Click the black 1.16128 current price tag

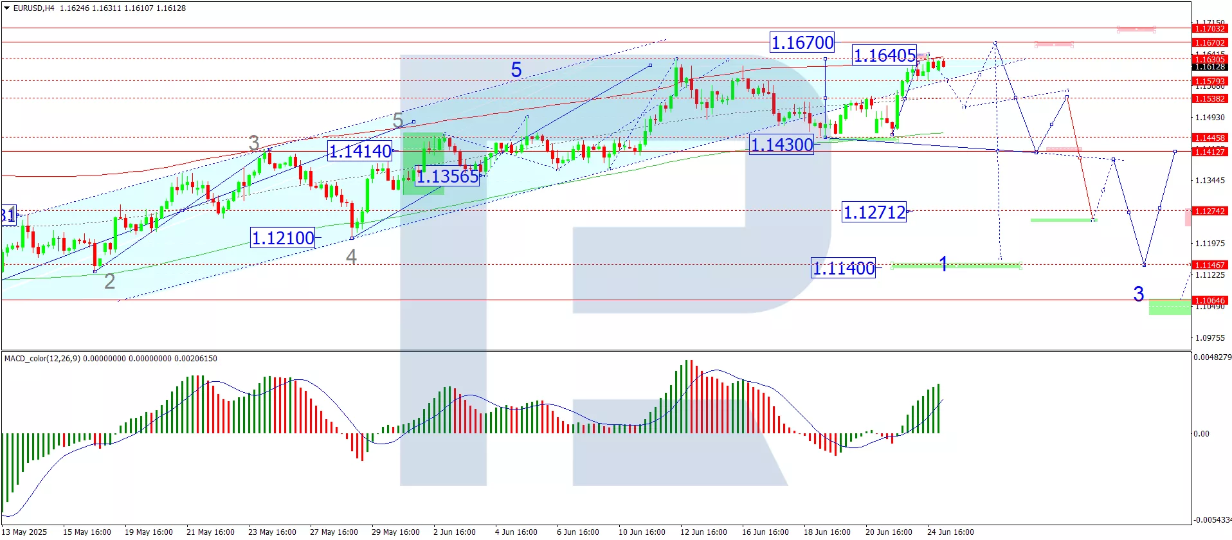tap(1209, 67)
